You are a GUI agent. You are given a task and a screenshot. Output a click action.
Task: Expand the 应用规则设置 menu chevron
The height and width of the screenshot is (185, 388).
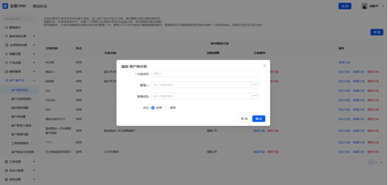tap(34, 45)
